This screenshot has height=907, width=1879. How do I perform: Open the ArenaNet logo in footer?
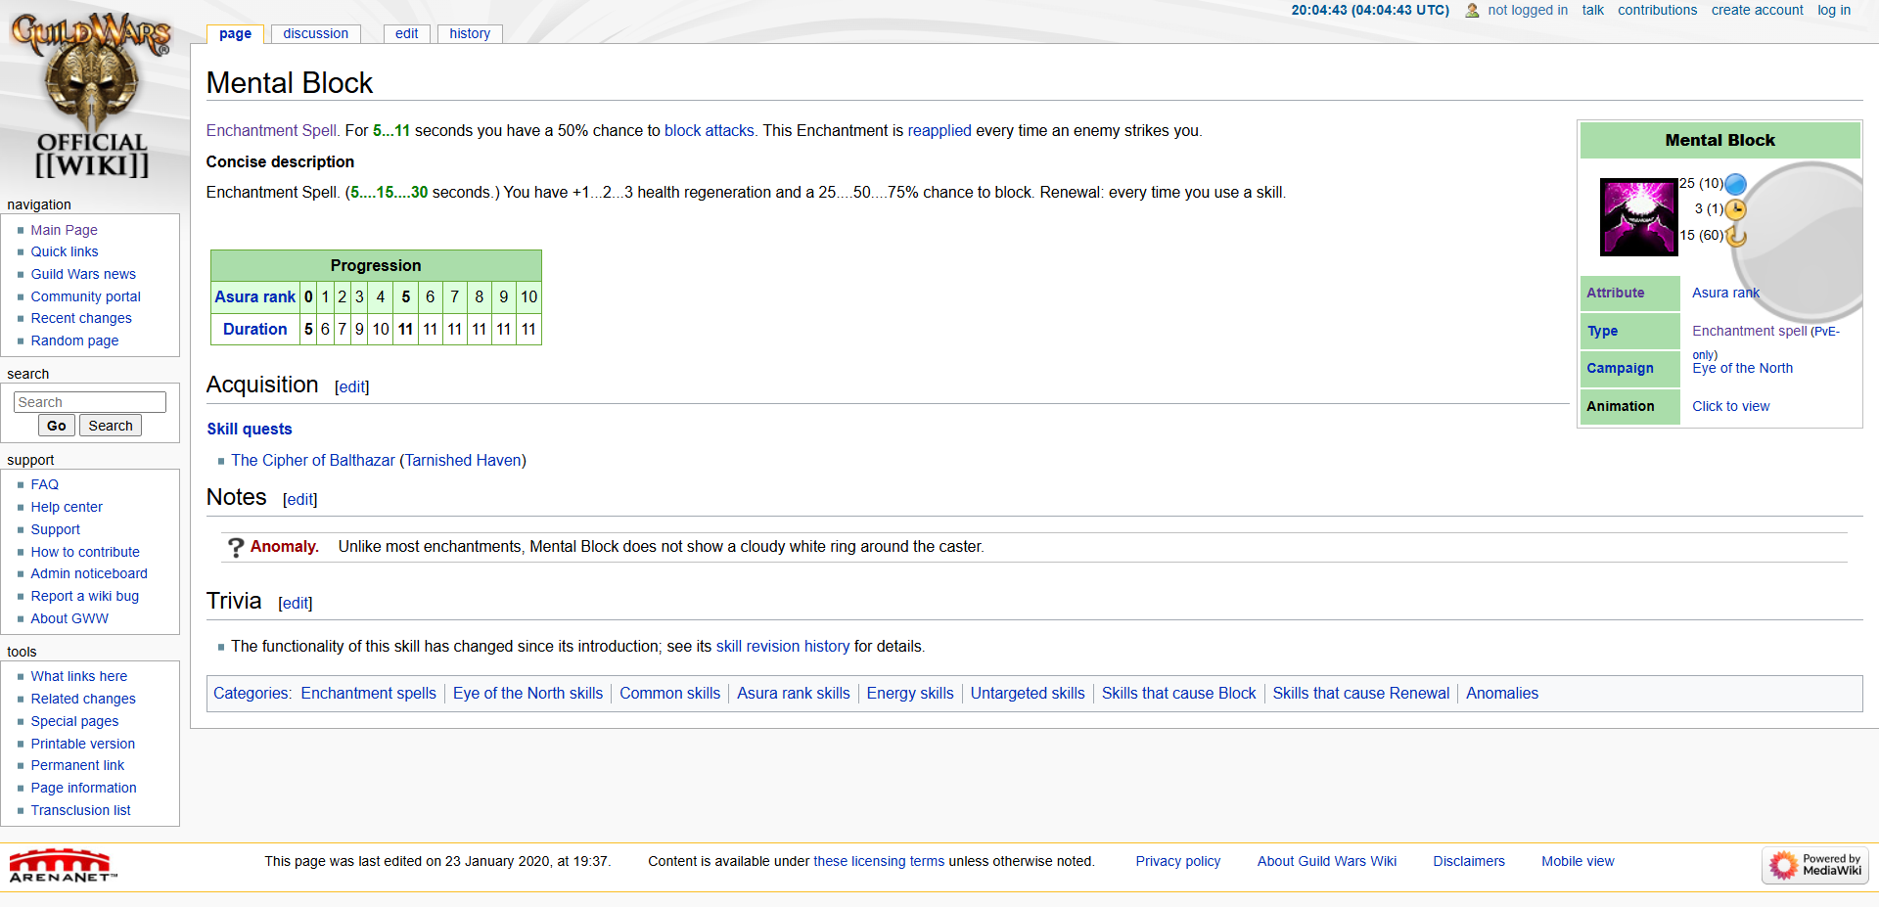click(63, 866)
